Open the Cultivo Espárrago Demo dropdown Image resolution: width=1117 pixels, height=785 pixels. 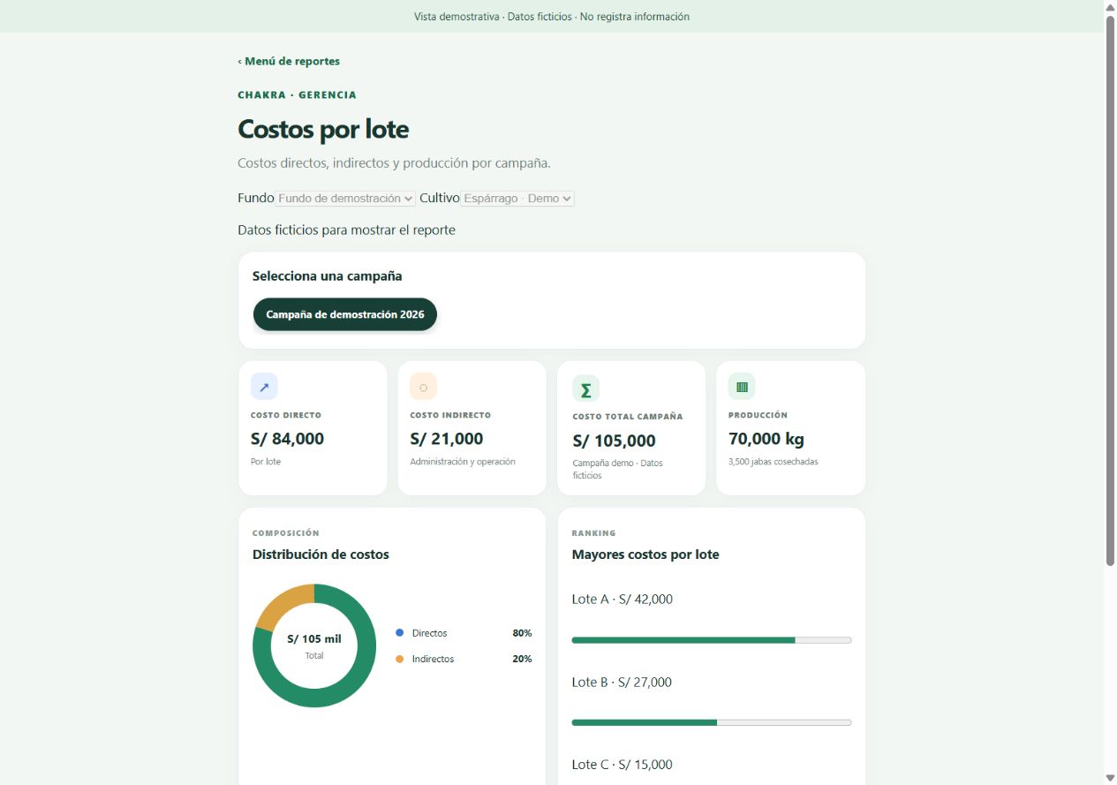coord(517,199)
